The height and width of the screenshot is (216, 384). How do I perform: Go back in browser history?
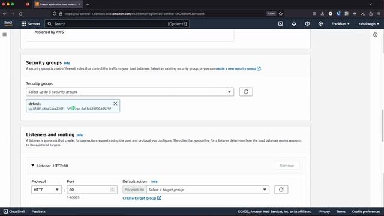(5, 14)
